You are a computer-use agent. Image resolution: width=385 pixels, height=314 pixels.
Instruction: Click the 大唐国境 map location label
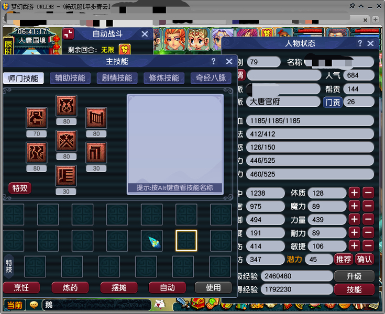[32, 40]
